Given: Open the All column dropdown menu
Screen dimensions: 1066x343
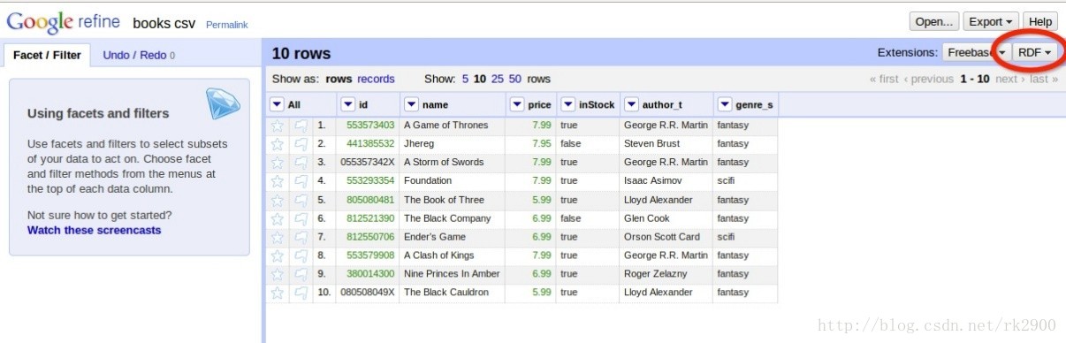Looking at the screenshot, I should click(278, 104).
